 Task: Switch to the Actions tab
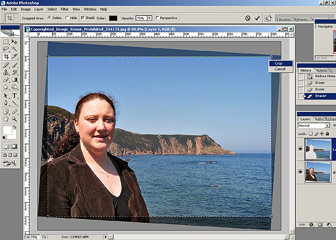click(x=322, y=71)
